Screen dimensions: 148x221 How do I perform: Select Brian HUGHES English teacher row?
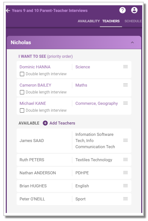(x=74, y=186)
